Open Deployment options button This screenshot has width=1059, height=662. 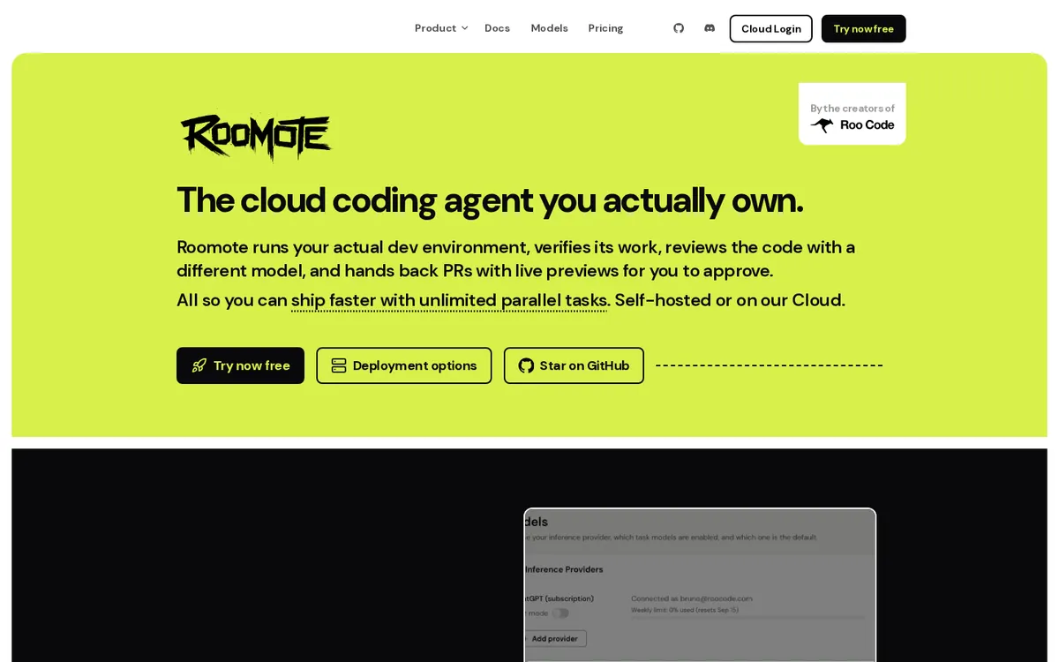coord(404,365)
